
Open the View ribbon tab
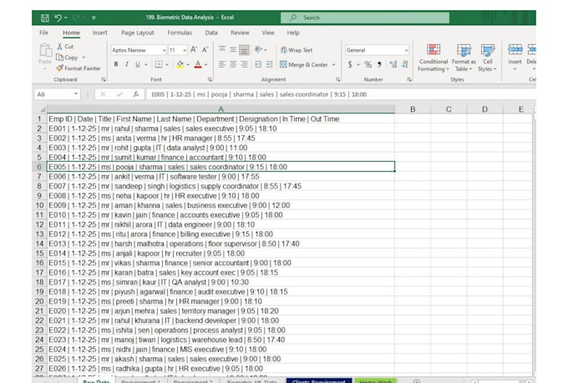tap(268, 33)
